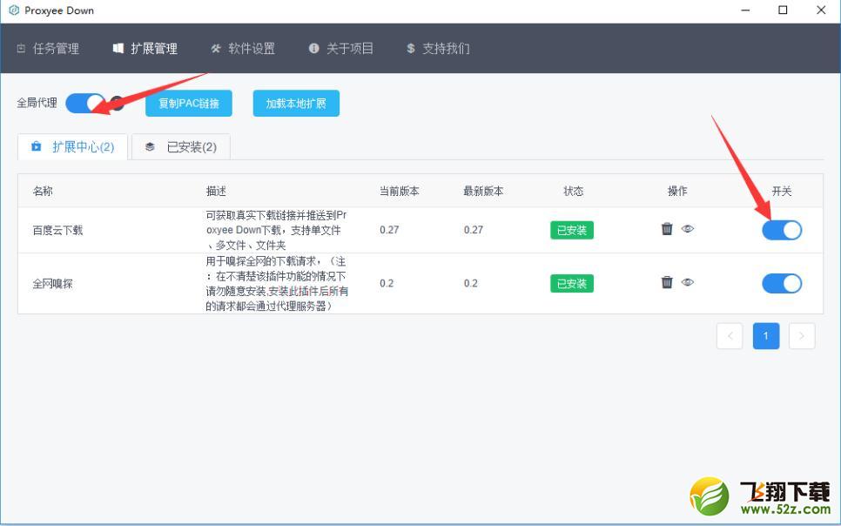Click the 加载本地扩展 button
Viewport: 841px width, 526px height.
(x=296, y=103)
